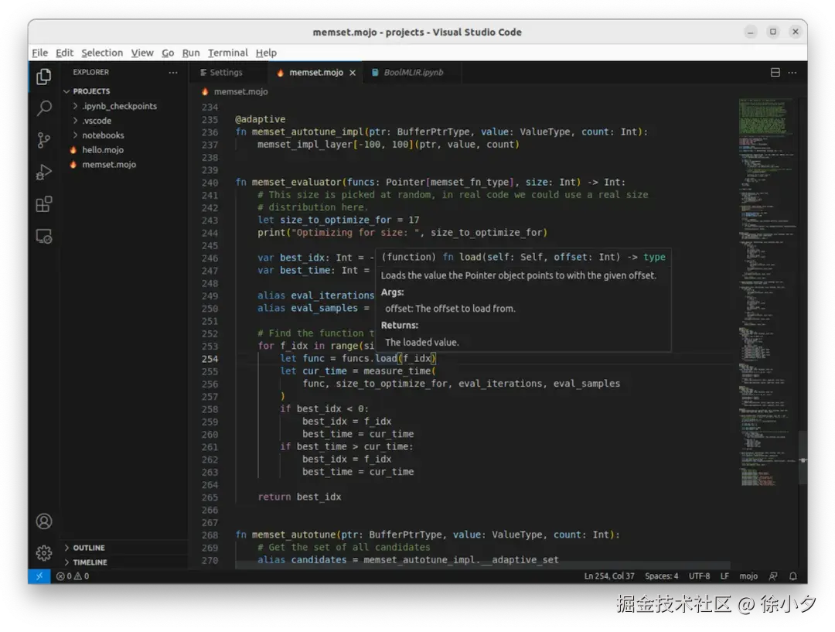The height and width of the screenshot is (632, 835).
Task: Select the memset.mojo editor tab
Action: coord(315,73)
